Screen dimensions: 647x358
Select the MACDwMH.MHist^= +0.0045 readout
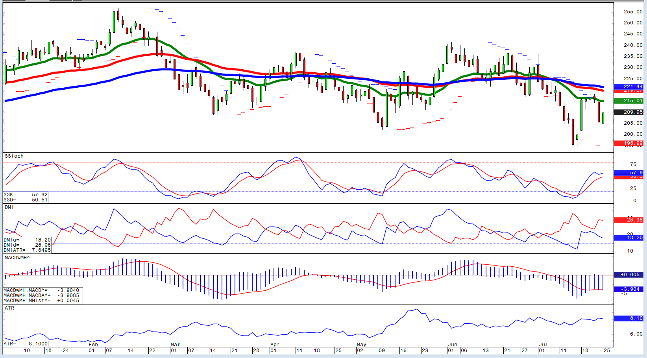(42, 301)
